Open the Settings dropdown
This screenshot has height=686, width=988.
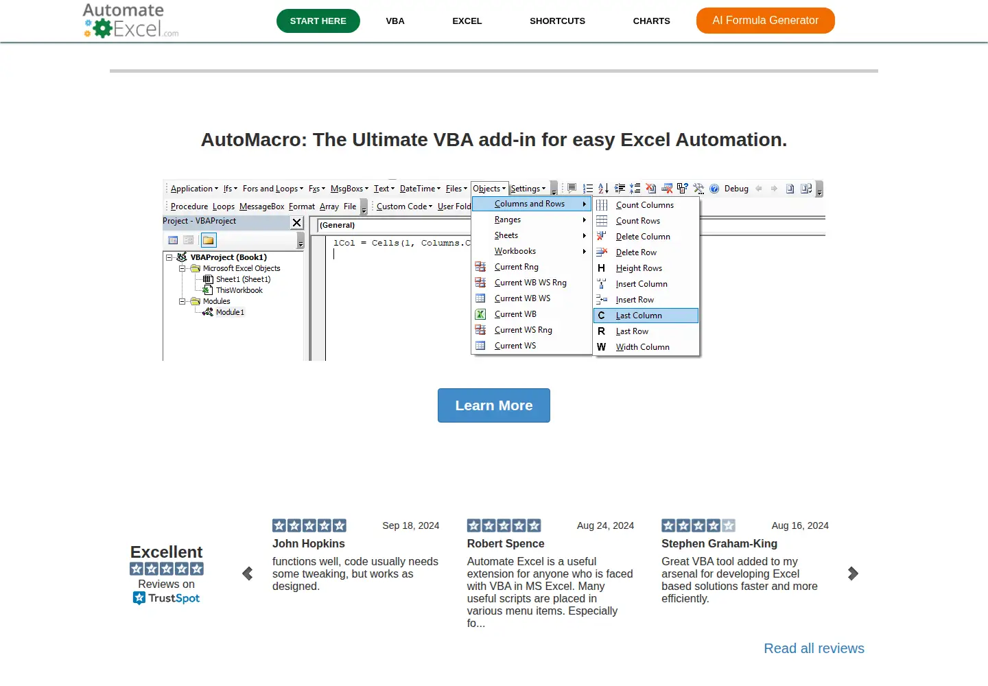tap(528, 189)
